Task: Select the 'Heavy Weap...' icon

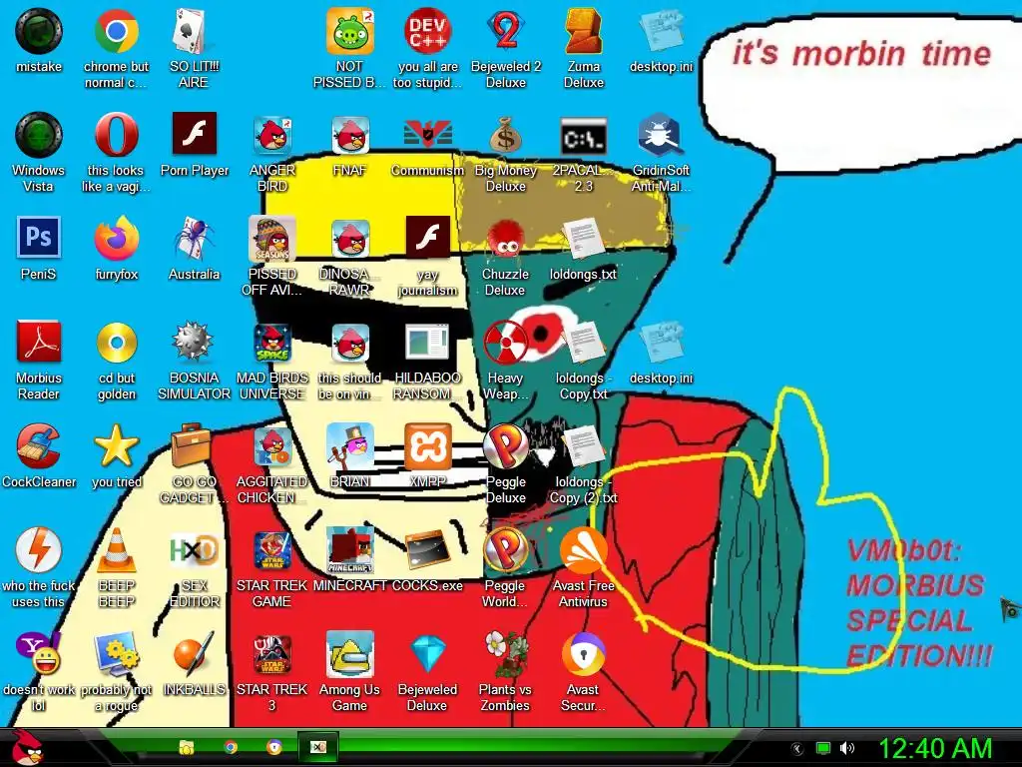Action: coord(506,343)
